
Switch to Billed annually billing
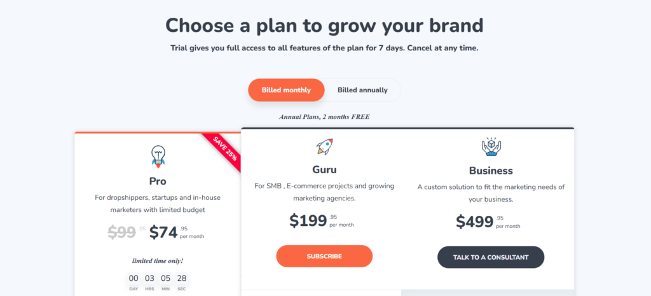pos(362,90)
